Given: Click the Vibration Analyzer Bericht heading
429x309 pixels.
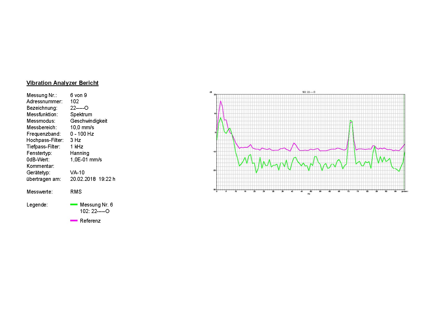Looking at the screenshot, I should tap(62, 83).
